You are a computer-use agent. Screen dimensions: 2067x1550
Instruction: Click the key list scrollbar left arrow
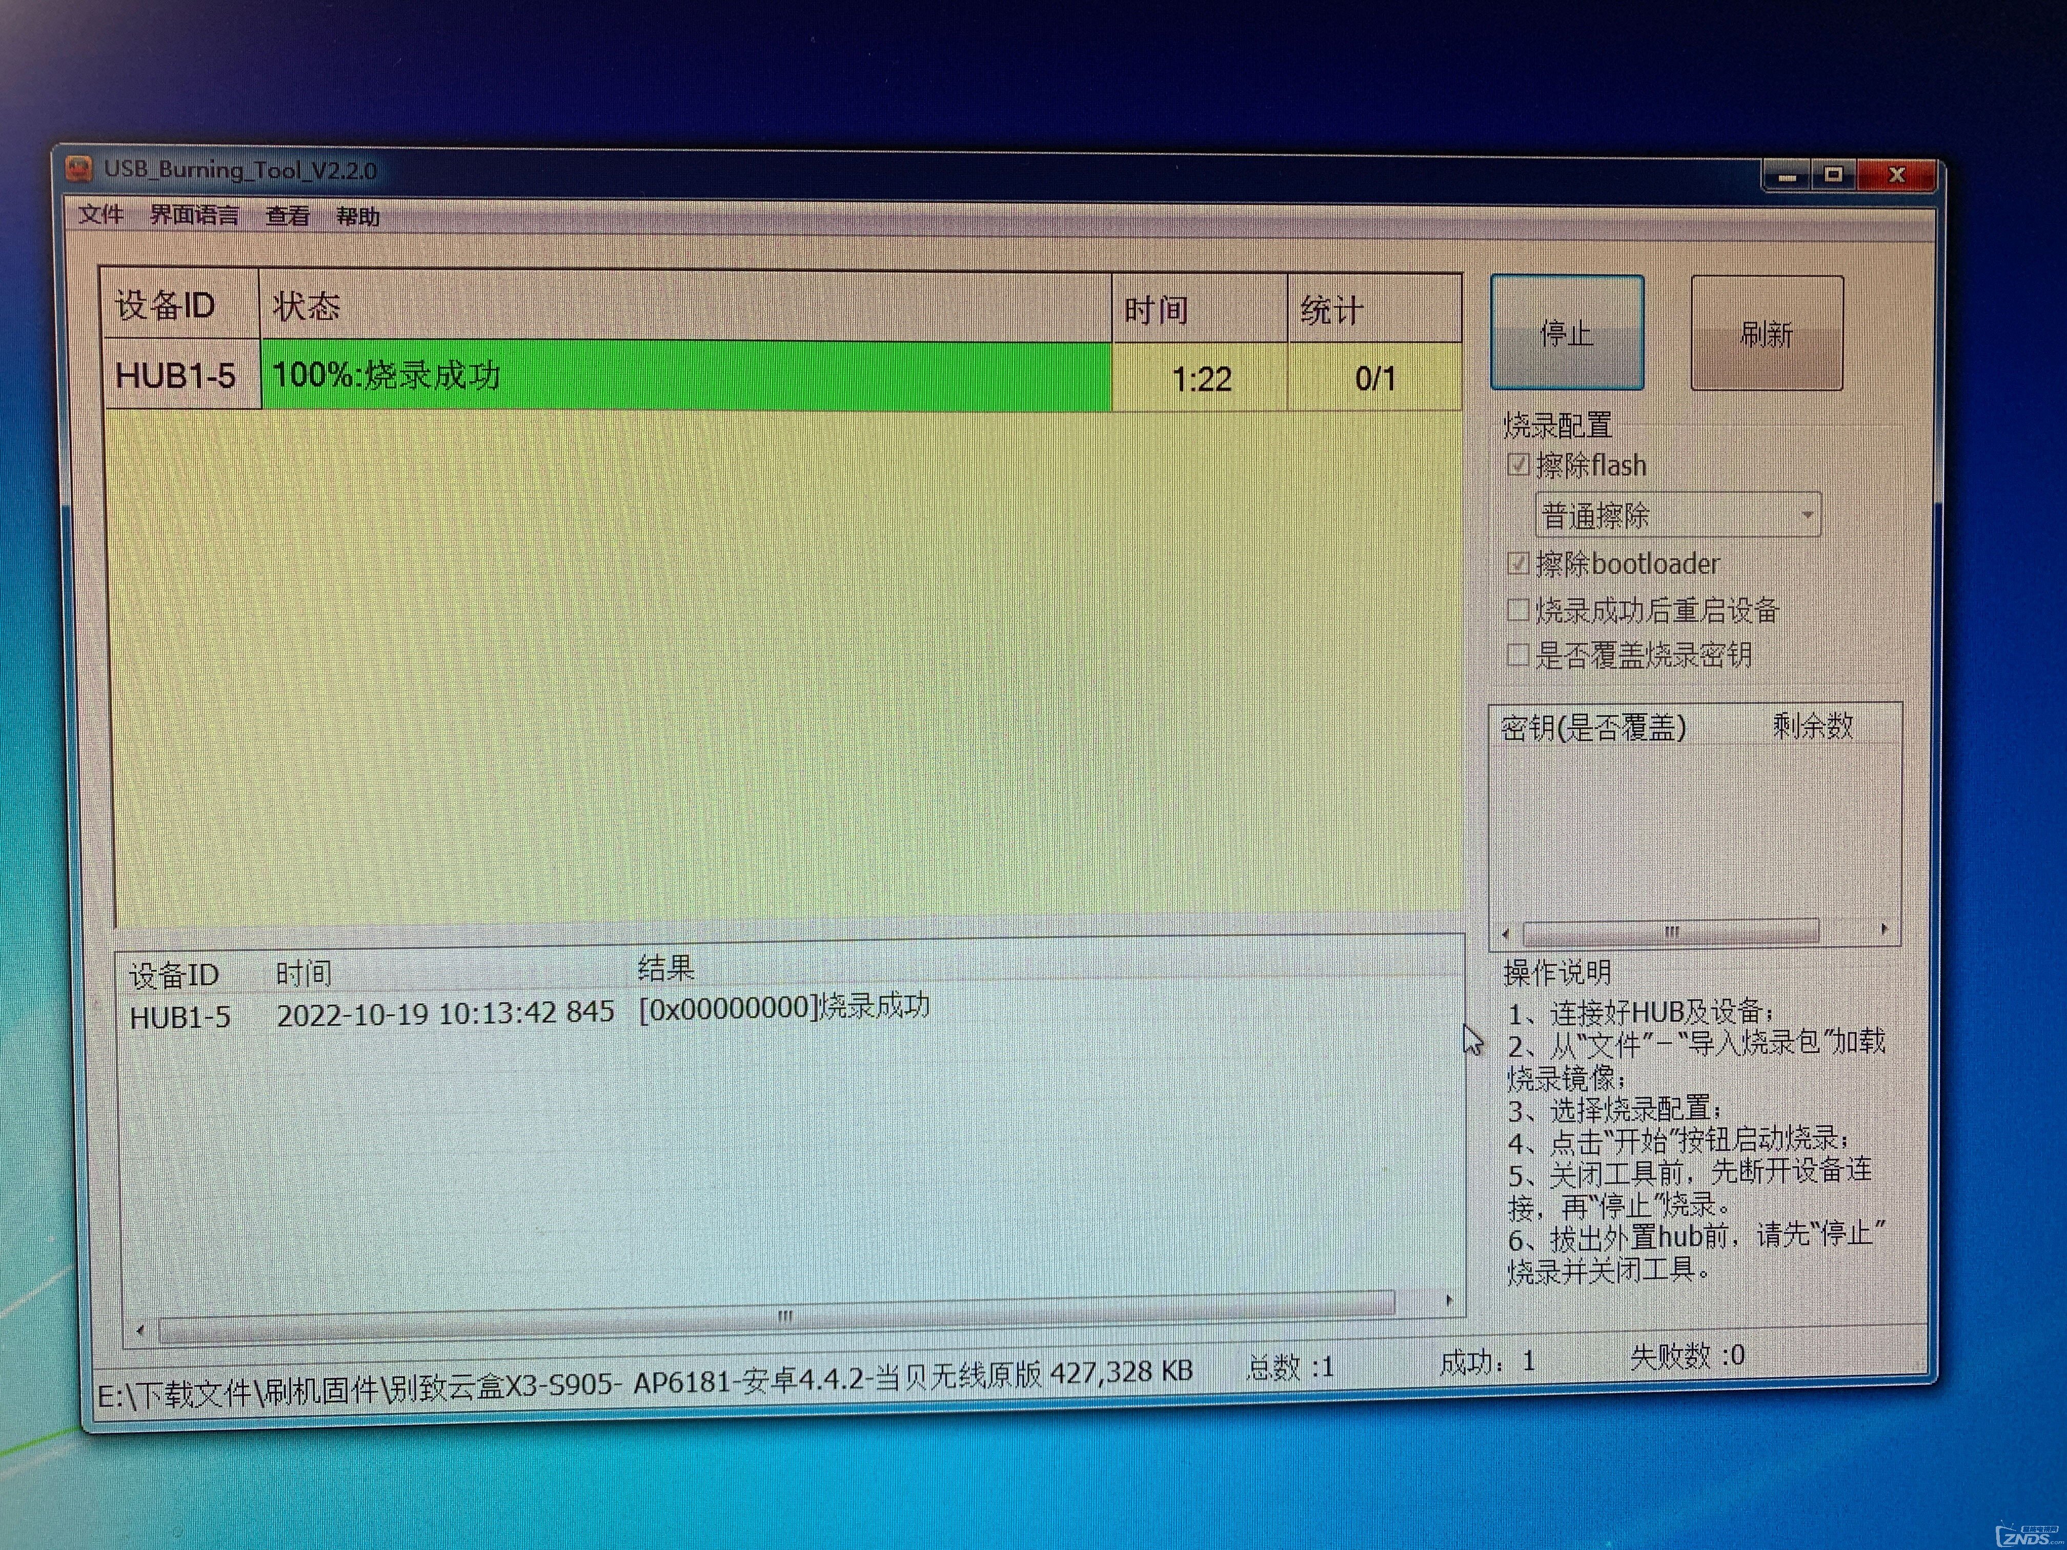[1505, 933]
